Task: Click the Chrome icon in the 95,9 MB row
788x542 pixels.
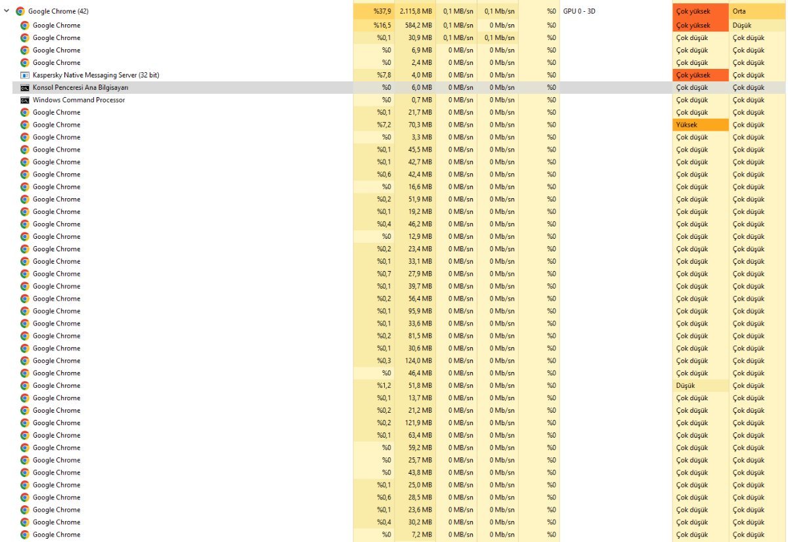Action: pos(25,311)
